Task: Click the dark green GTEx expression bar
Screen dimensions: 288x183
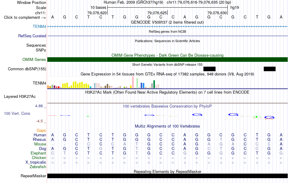Action: (154, 84)
